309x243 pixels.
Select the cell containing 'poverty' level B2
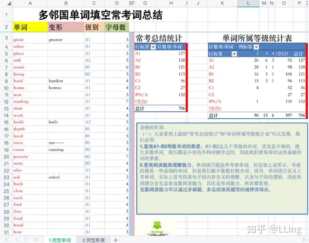(94, 157)
